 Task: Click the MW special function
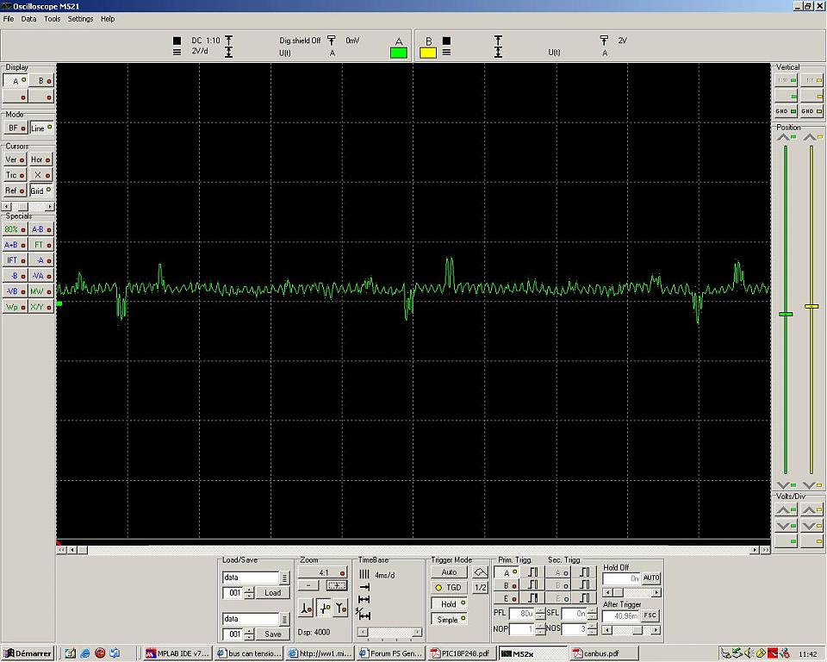click(x=41, y=291)
